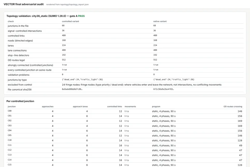Select the "validation problems" row label
Viewport: 250px width, 167px height.
(x=18, y=75)
